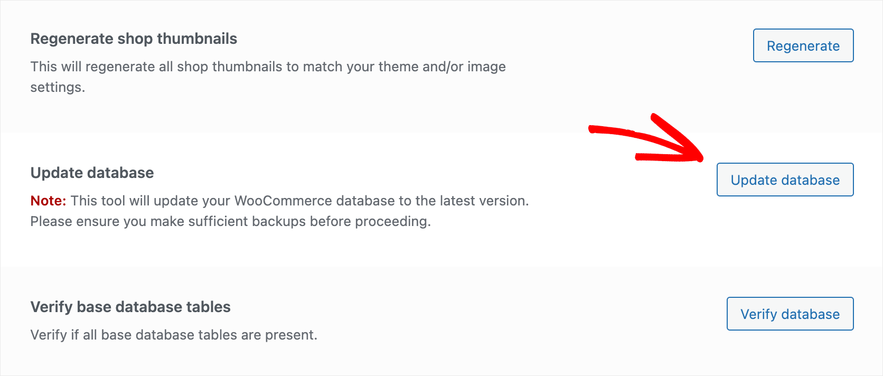This screenshot has height=376, width=883.
Task: Click the topmost blue-outlined button
Action: (x=803, y=45)
